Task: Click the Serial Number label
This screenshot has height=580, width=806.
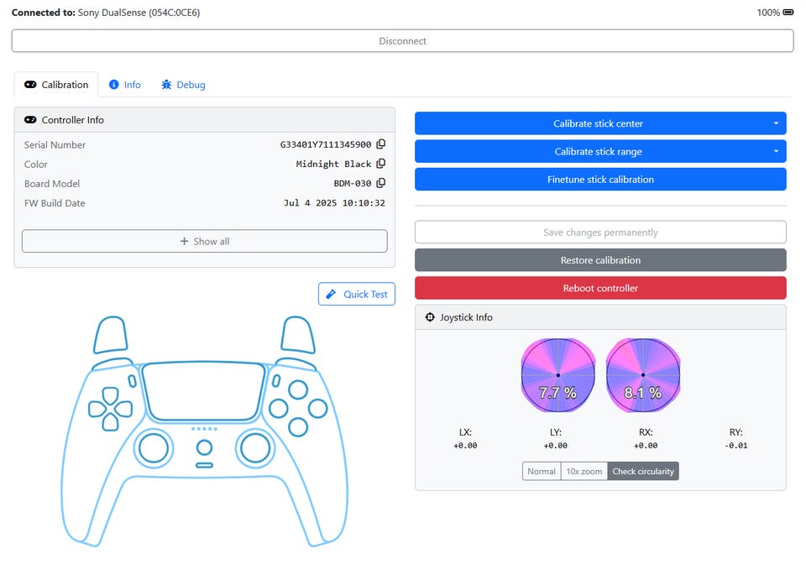Action: [55, 145]
